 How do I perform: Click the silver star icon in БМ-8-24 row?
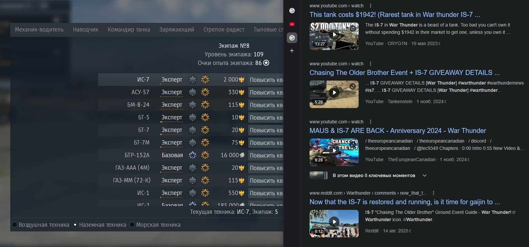coord(193,105)
